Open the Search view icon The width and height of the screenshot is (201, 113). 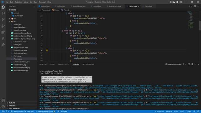click(3, 13)
